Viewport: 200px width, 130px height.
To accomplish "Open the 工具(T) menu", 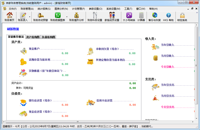I will [128, 9].
